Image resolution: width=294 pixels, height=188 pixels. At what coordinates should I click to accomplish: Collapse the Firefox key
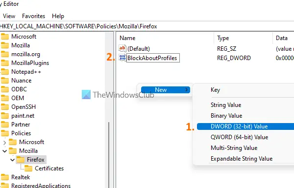(13, 160)
